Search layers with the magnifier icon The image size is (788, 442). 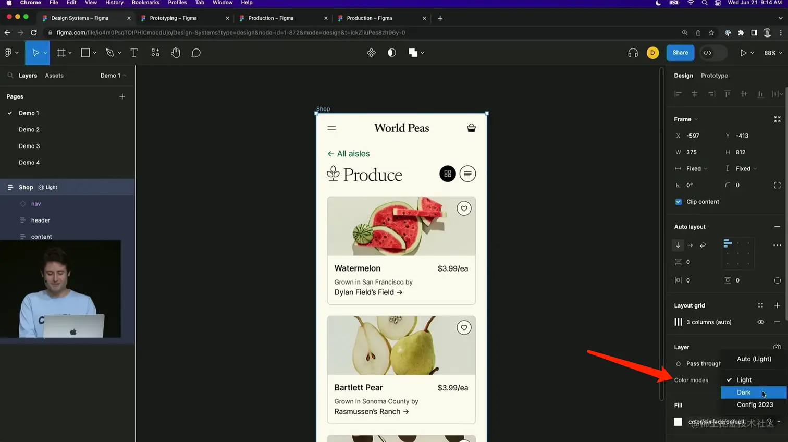click(x=10, y=76)
